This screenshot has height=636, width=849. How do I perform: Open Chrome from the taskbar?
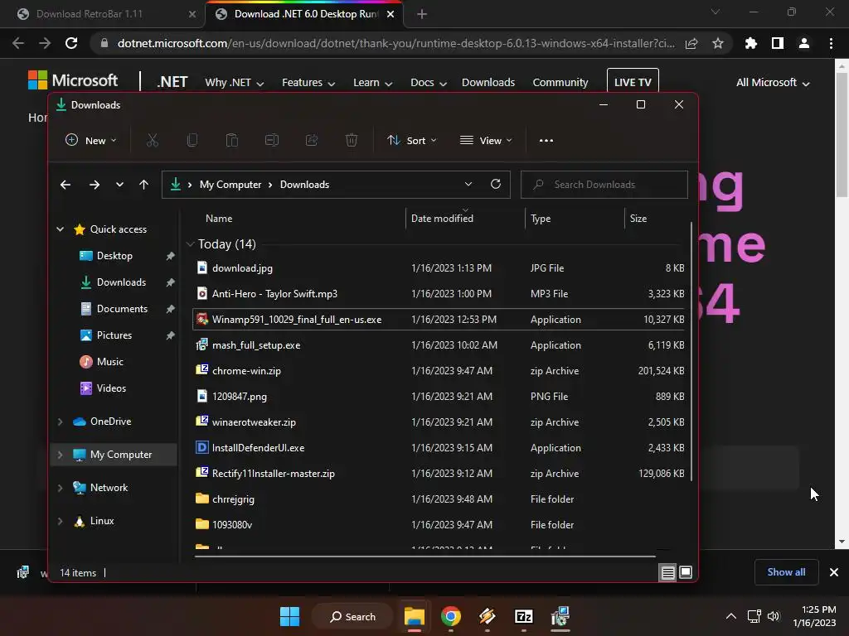(x=451, y=616)
